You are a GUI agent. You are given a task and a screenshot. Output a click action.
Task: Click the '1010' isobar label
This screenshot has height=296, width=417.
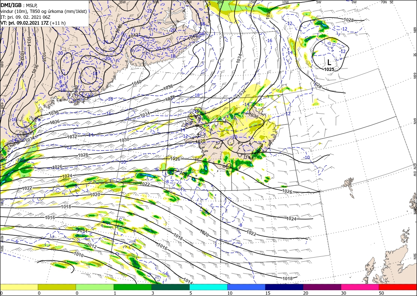[x=79, y=255]
